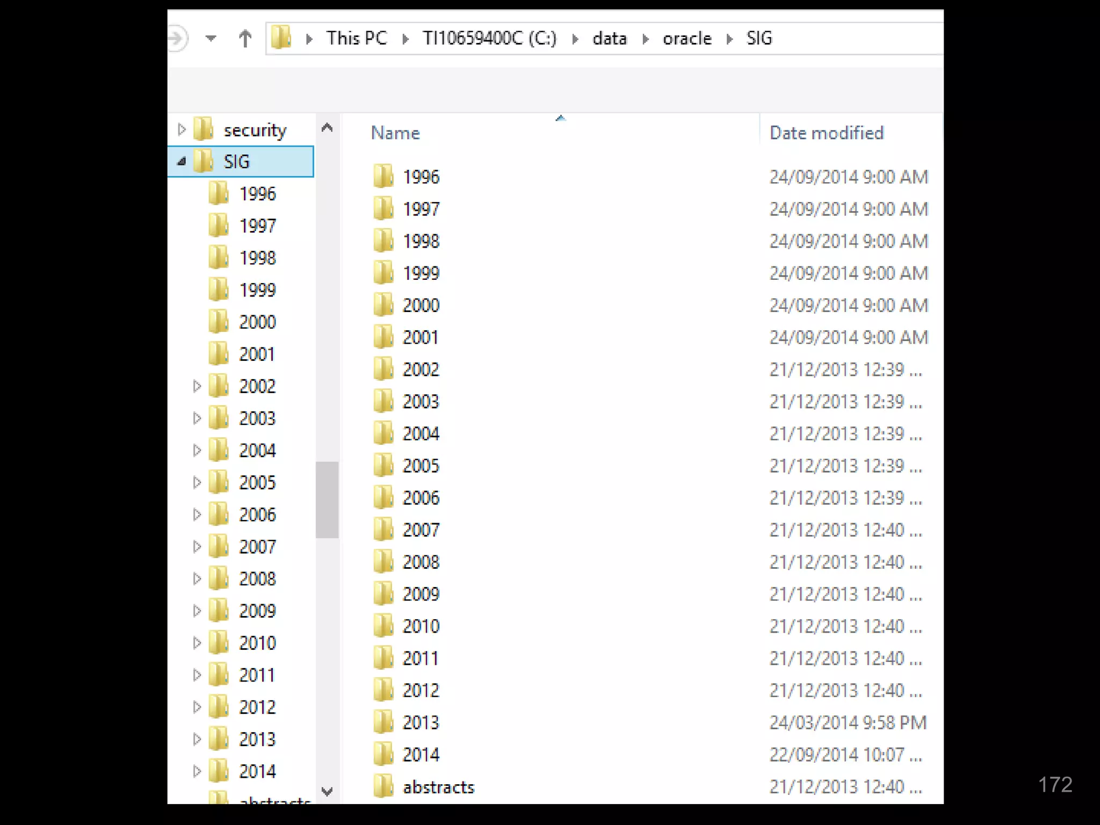Click the Forward navigation arrow
Screen dimensions: 1100x825
click(x=176, y=39)
